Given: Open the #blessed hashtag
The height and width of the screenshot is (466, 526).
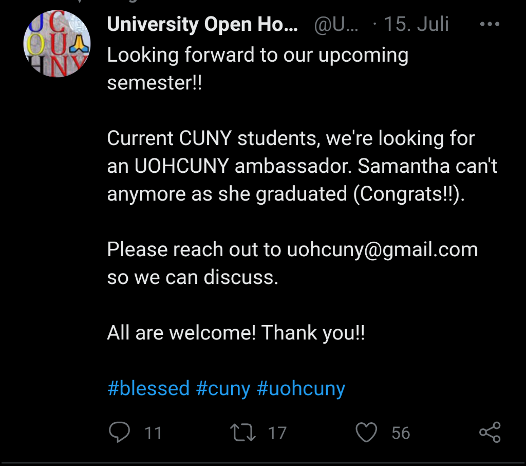Looking at the screenshot, I should (x=148, y=388).
